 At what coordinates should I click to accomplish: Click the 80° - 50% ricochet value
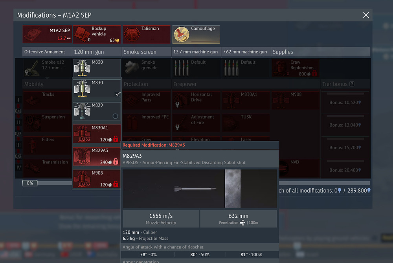coord(200,254)
